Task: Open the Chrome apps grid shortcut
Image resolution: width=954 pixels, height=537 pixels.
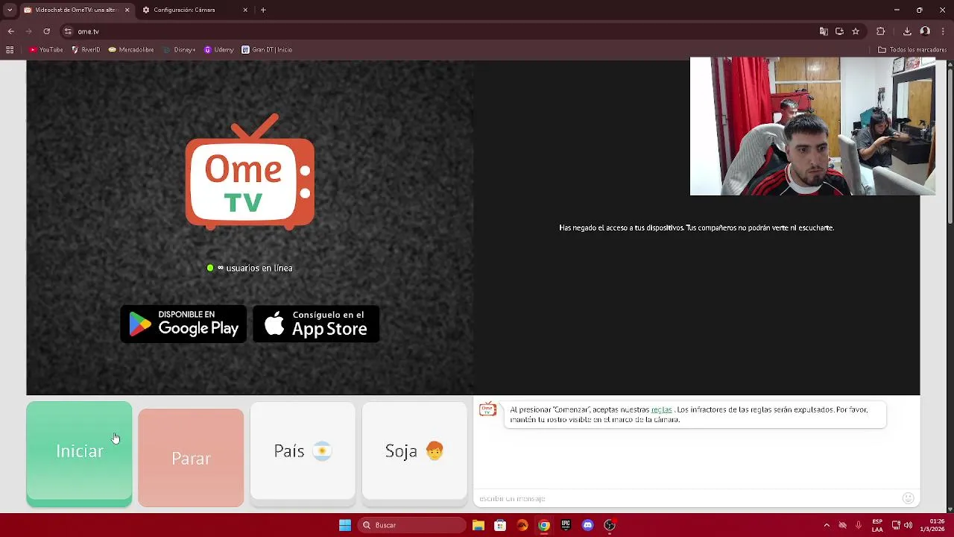Action: [x=10, y=50]
